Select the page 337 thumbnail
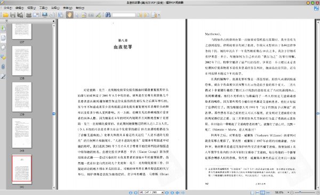 click(x=22, y=31)
